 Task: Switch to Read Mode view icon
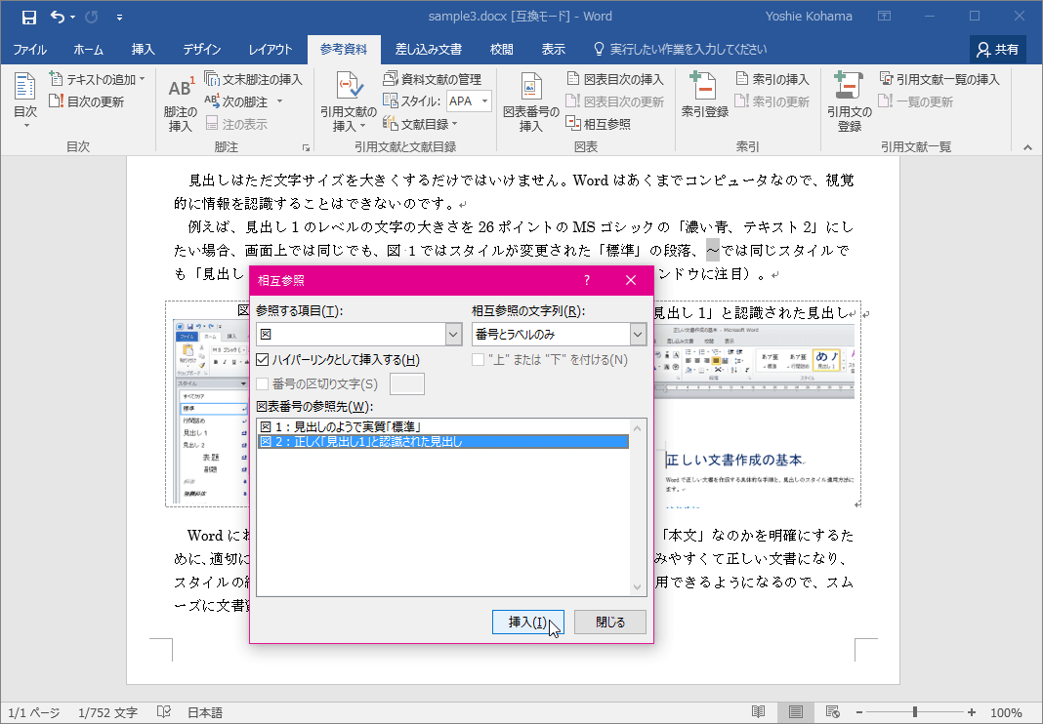point(758,712)
